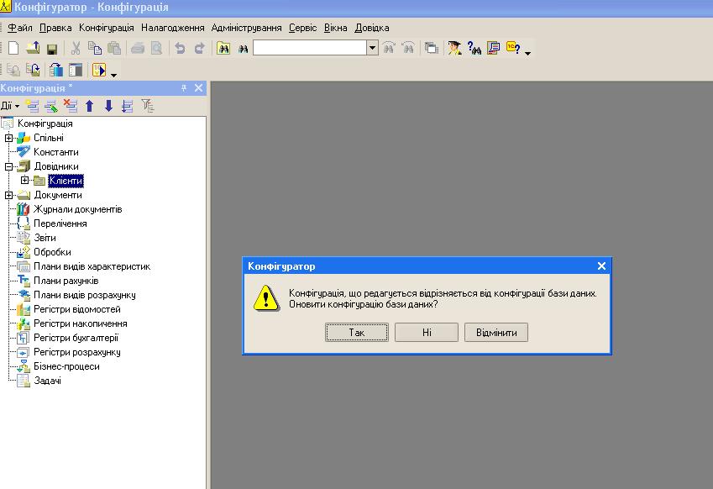The width and height of the screenshot is (713, 489).
Task: Open the Довідка menu
Action: [372, 28]
